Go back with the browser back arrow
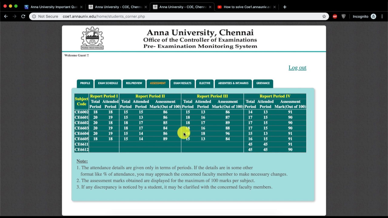Viewport: 388px width, 218px height. pos(6,16)
